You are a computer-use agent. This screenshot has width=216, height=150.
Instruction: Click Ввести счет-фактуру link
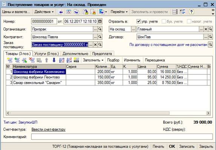49,129
